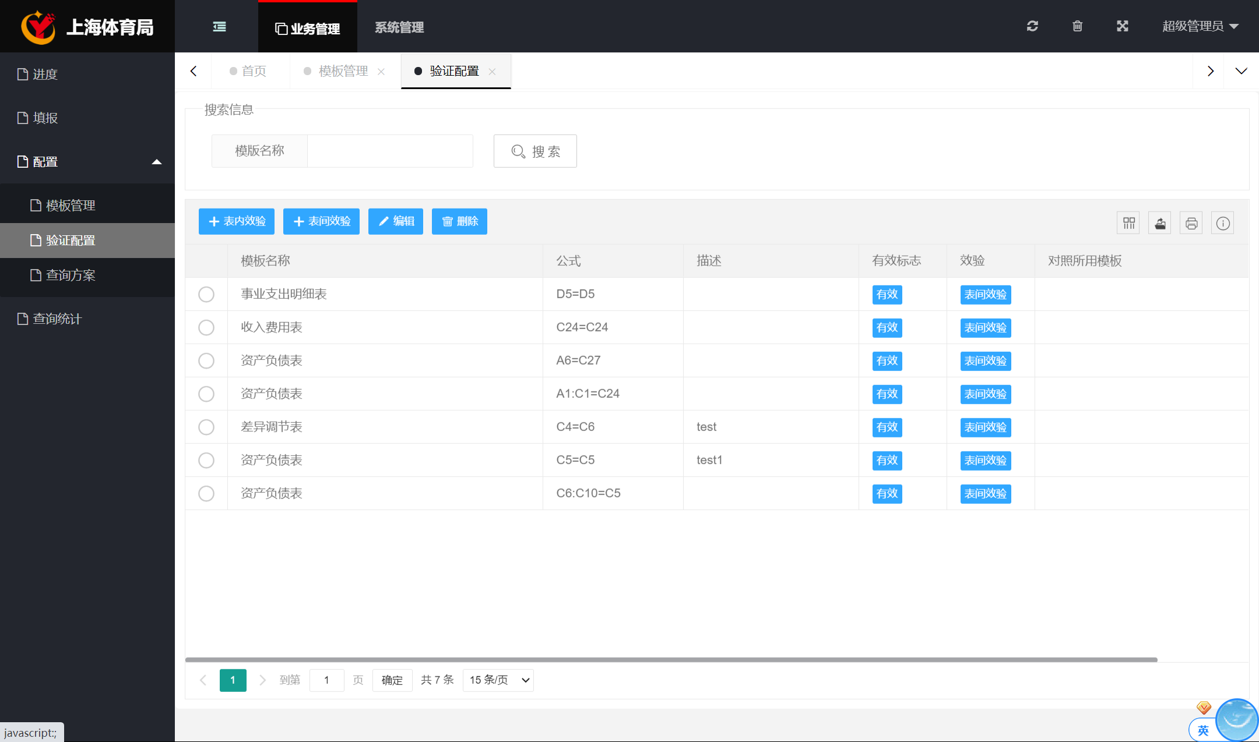The width and height of the screenshot is (1259, 742).
Task: Close the 验证配置 tab
Action: pyautogui.click(x=492, y=72)
